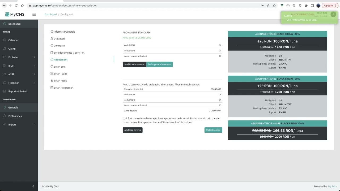
Task: Open the Setari ANRE tab
Action: tap(59, 81)
